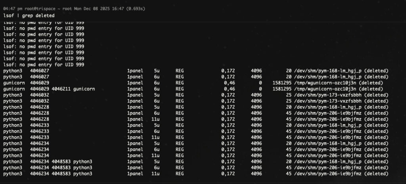The height and width of the screenshot is (184, 406).
Task: Click the pym-206-ie9bjfmz path on the last row
Action: (x=329, y=174)
